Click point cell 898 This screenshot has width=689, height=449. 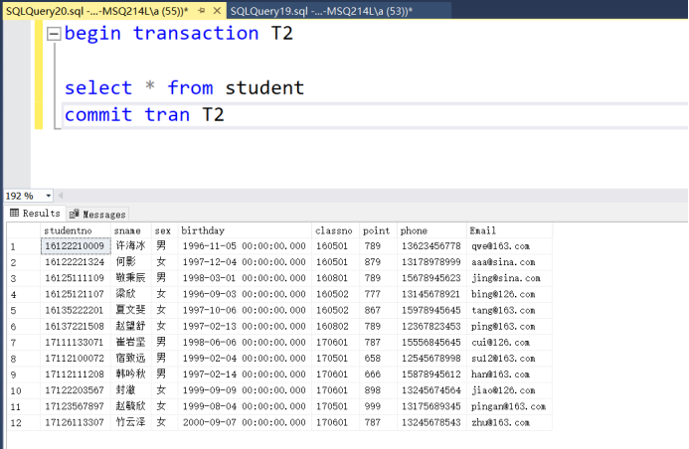(378, 390)
